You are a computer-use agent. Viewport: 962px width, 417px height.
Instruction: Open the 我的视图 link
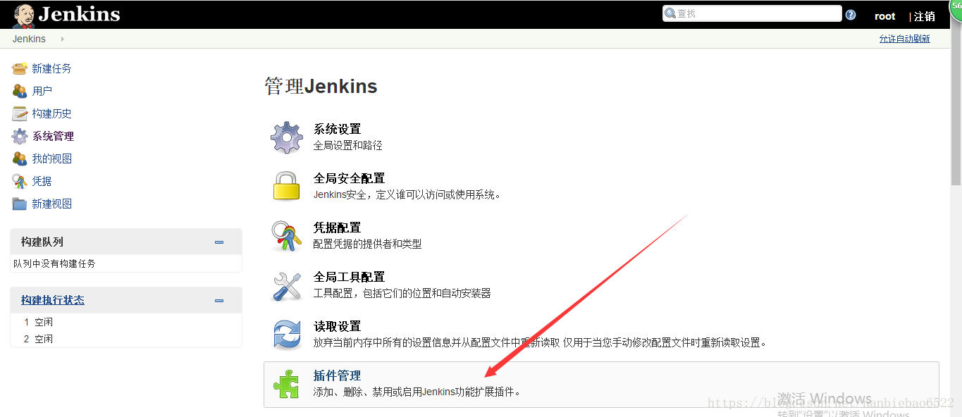pyautogui.click(x=51, y=158)
